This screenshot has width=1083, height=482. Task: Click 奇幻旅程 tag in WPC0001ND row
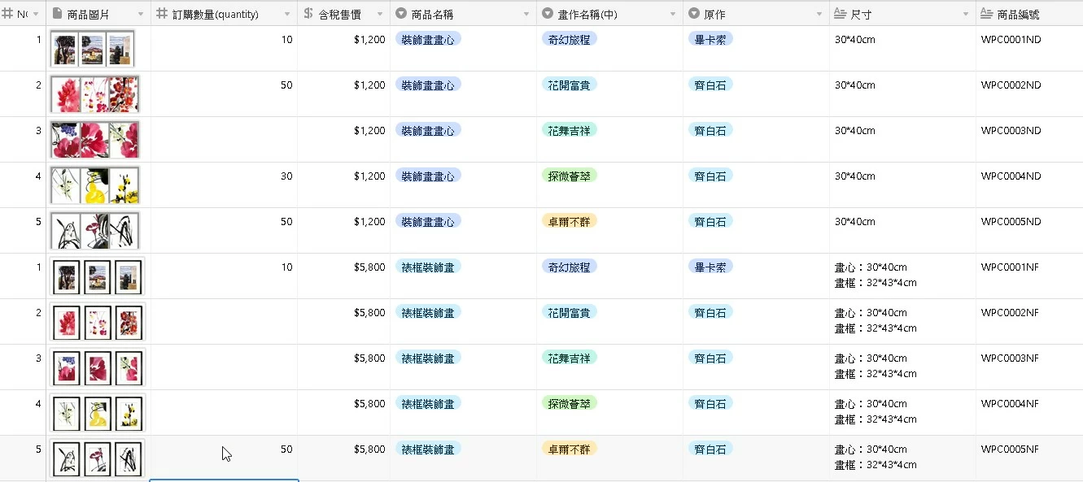click(x=570, y=39)
